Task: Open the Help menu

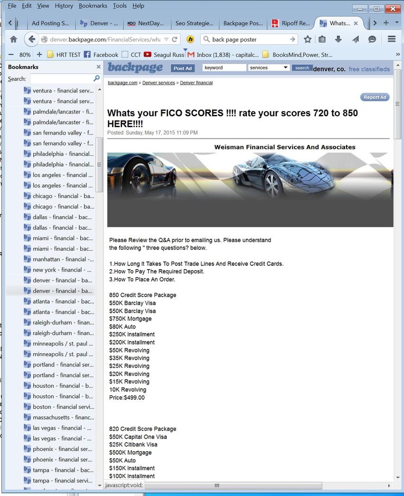Action: coord(138,6)
